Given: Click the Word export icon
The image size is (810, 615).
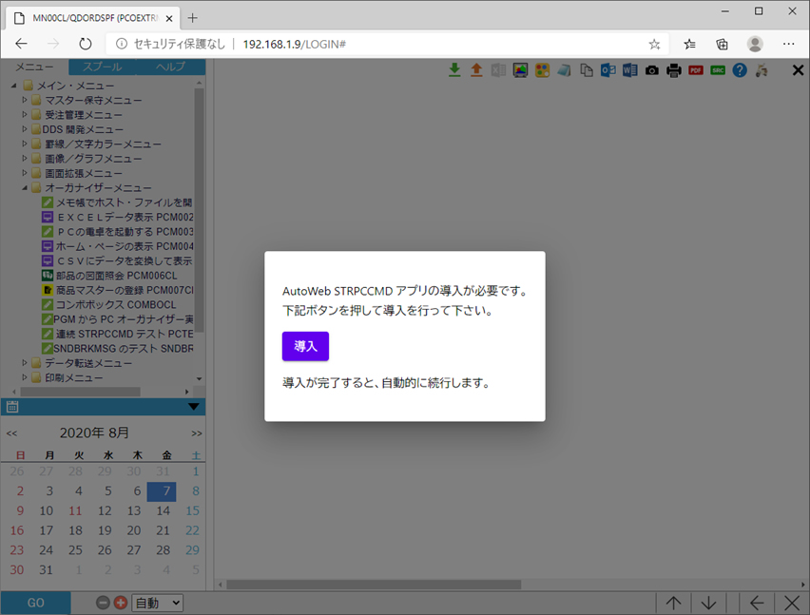Looking at the screenshot, I should tap(629, 69).
